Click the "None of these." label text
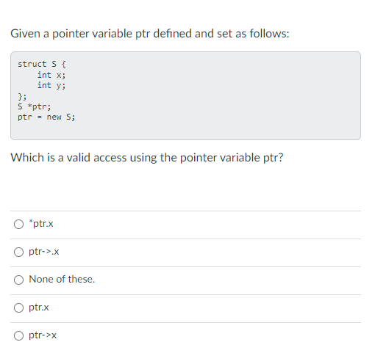Screen dimensions: 375x353 [x=62, y=279]
